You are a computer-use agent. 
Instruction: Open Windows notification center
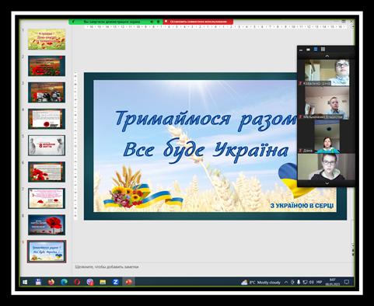point(347,283)
